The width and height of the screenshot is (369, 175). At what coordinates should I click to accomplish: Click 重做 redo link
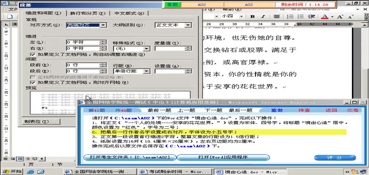point(277,110)
